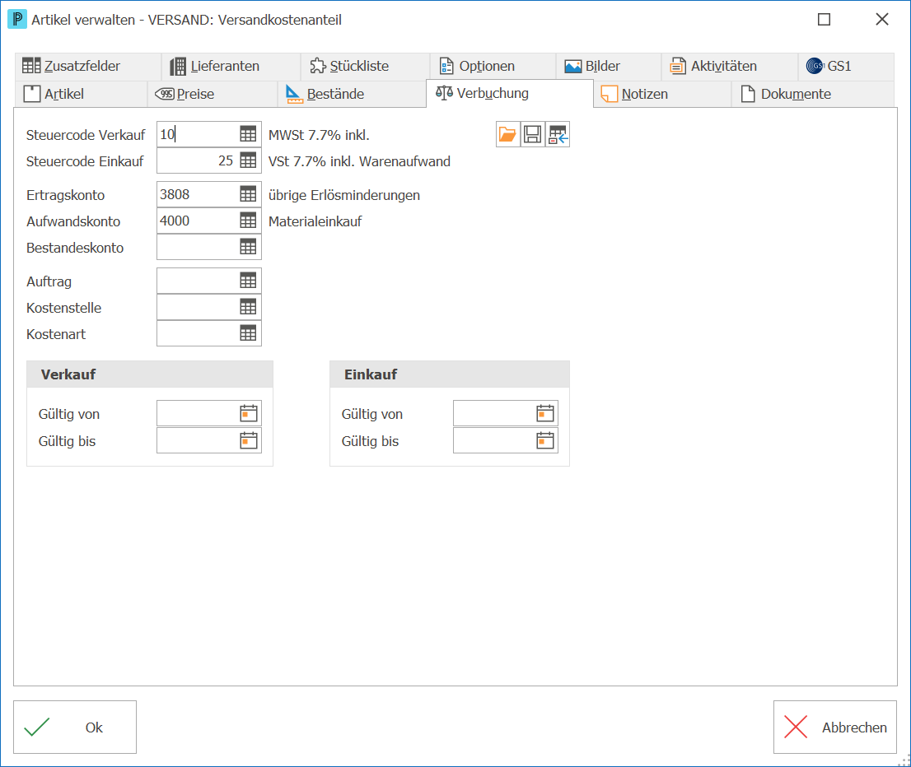Open the Lieferanten tab
Viewport: 911px width, 767px height.
(x=231, y=66)
